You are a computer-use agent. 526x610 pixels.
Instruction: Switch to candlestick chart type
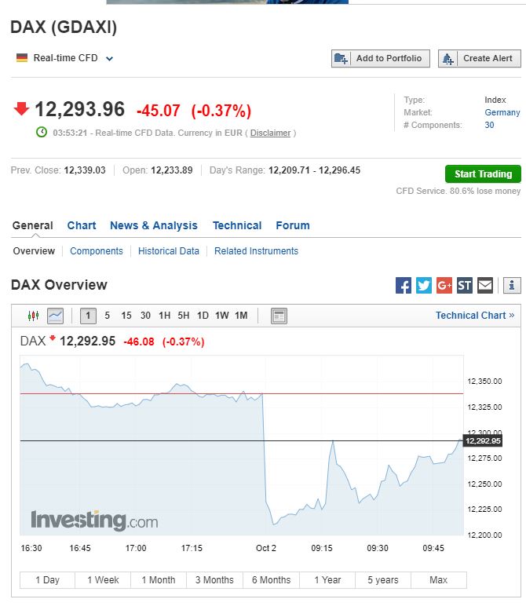(33, 316)
